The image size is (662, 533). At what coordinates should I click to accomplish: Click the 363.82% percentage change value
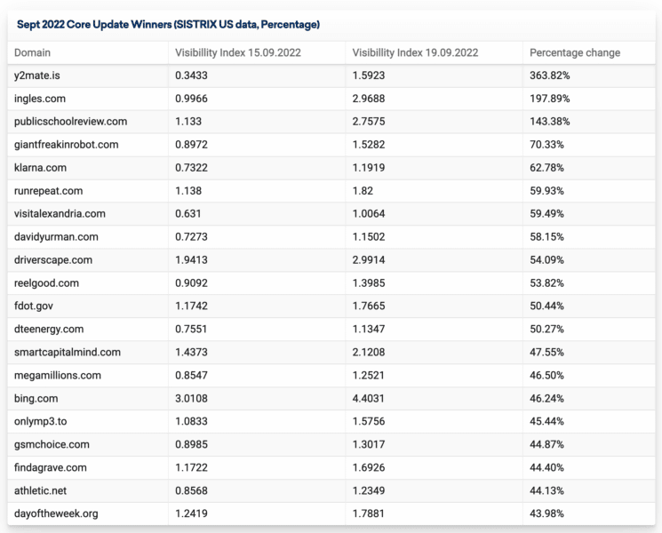click(549, 76)
